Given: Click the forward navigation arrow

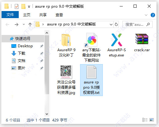Looking at the screenshot, I should [x=17, y=25].
